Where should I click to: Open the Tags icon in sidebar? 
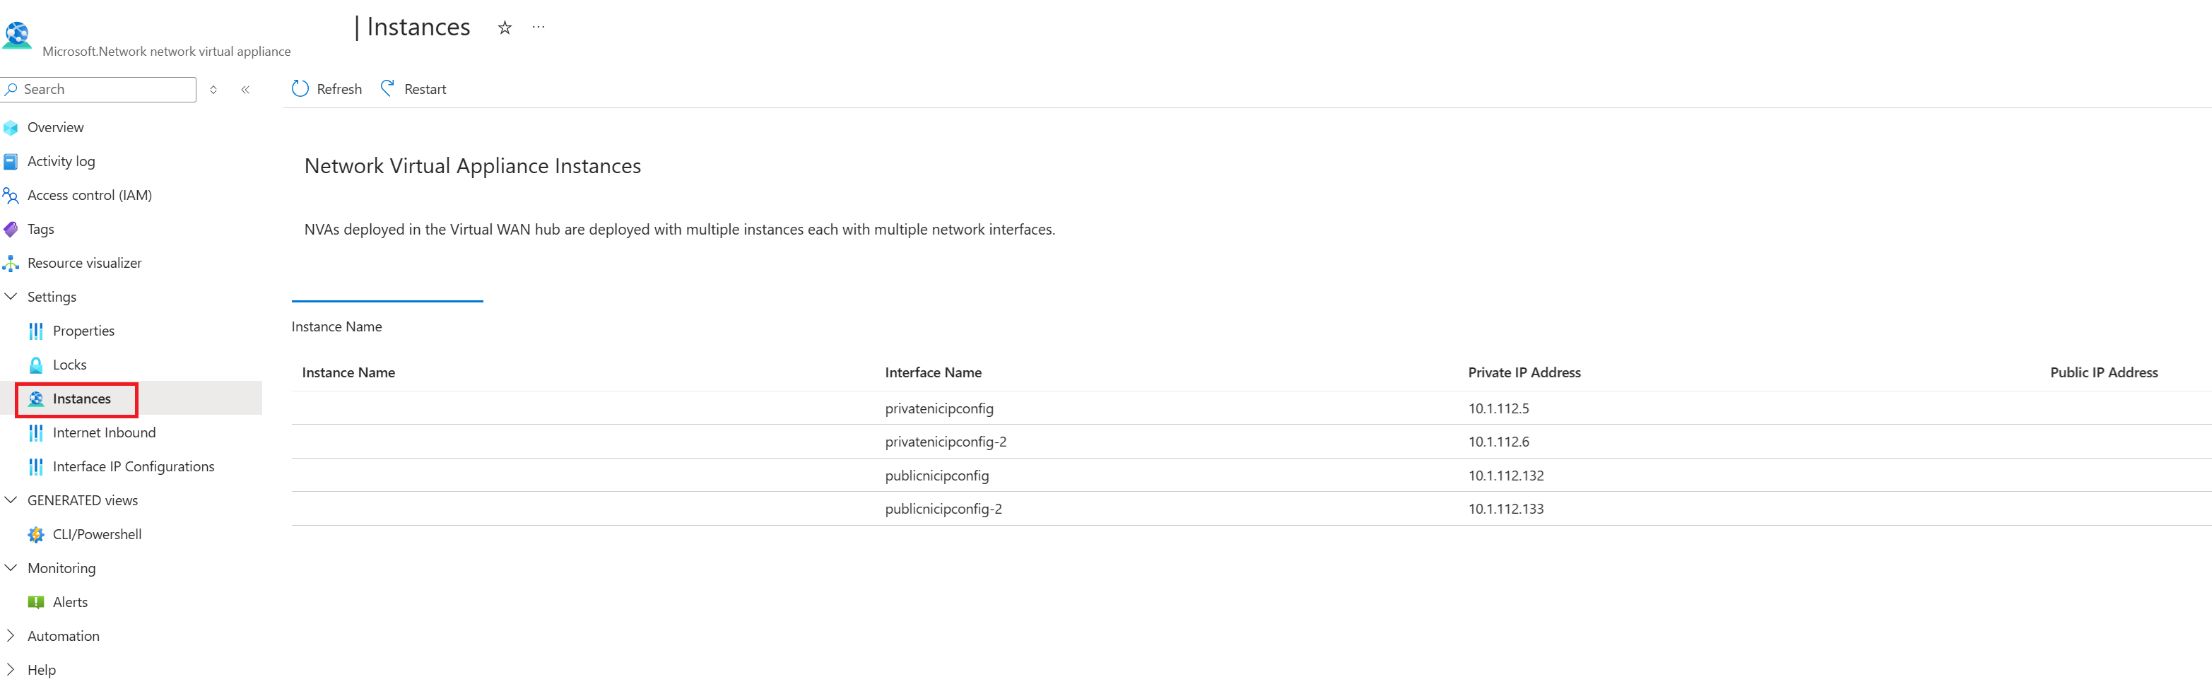pyautogui.click(x=11, y=229)
